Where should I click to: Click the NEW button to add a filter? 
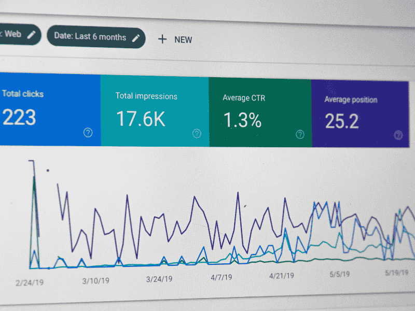175,39
